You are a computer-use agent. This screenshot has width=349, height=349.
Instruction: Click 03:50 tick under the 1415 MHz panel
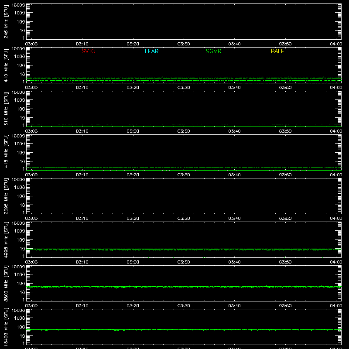(285, 175)
